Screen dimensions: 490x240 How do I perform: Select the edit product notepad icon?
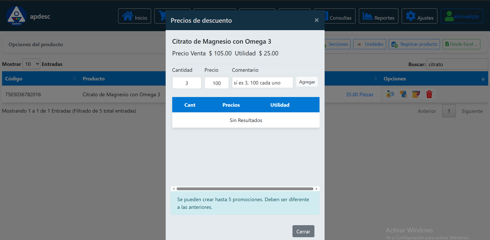point(416,94)
